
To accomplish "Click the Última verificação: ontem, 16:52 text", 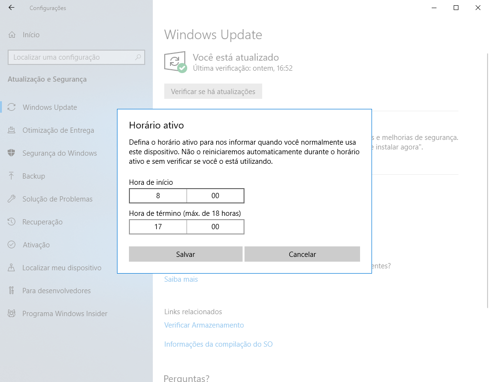I will pos(243,68).
